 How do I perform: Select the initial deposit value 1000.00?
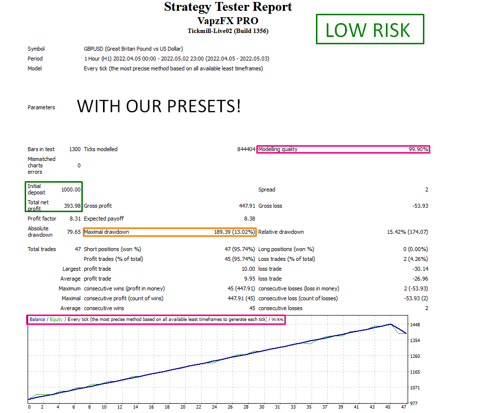(71, 190)
